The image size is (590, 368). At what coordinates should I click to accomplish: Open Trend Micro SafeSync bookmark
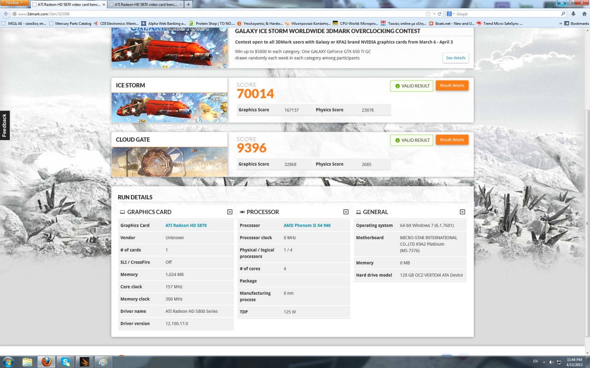tap(499, 23)
